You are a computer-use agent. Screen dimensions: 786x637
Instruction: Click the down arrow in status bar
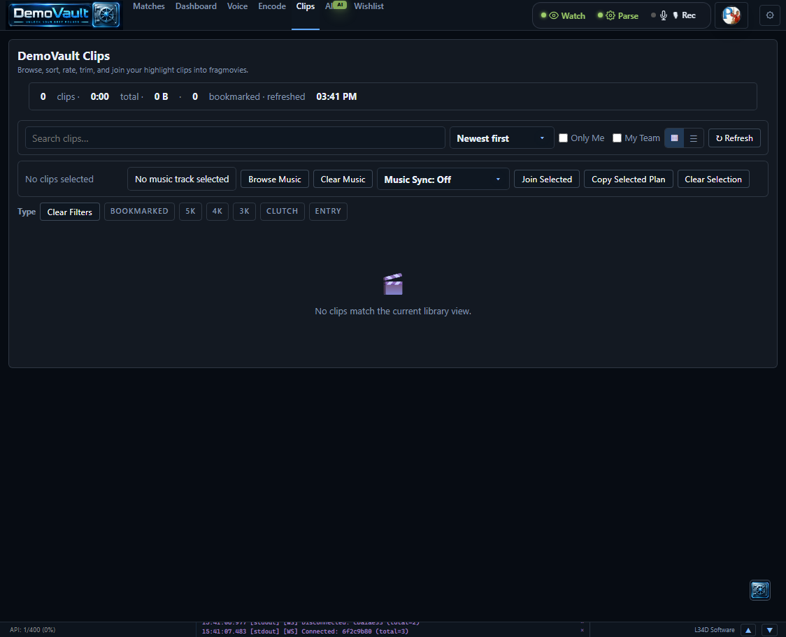[769, 630]
